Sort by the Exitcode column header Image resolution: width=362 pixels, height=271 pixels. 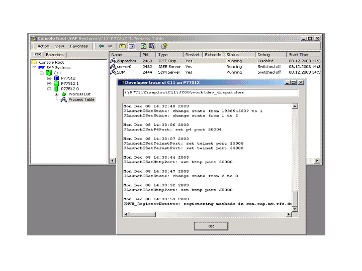point(213,55)
